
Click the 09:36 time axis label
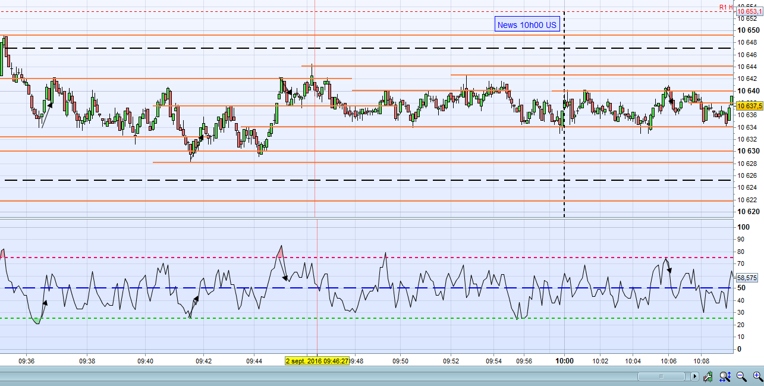[26, 360]
